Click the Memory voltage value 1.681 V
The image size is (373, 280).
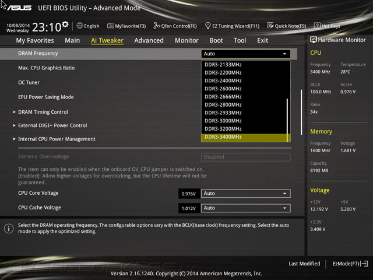pyautogui.click(x=348, y=150)
